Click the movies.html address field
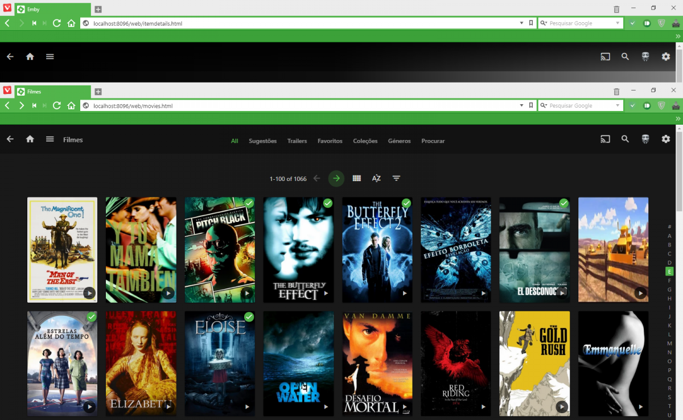Viewport: 683px width, 420px height. pyautogui.click(x=299, y=106)
